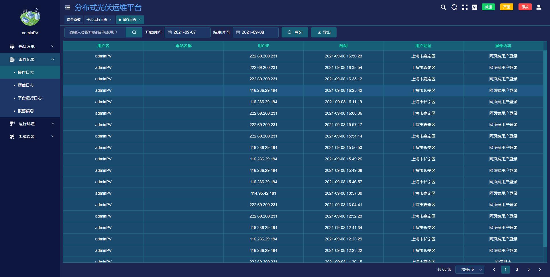
Task: Click the language translation icon
Action: (475, 7)
